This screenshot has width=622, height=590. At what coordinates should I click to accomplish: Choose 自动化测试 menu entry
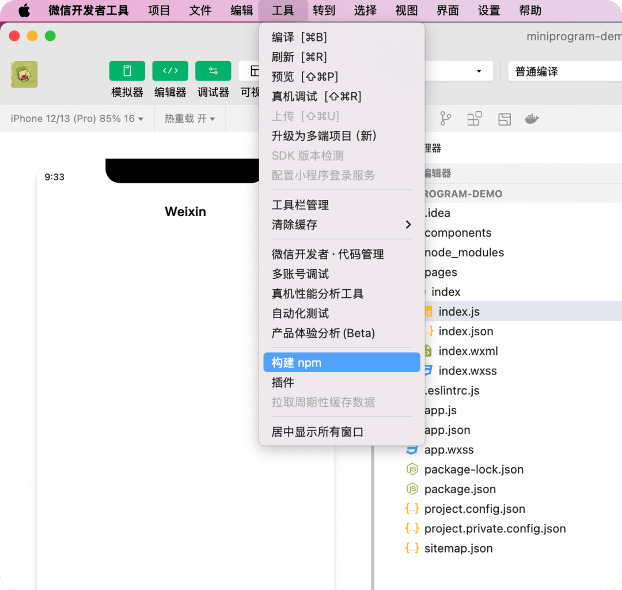coord(342,313)
